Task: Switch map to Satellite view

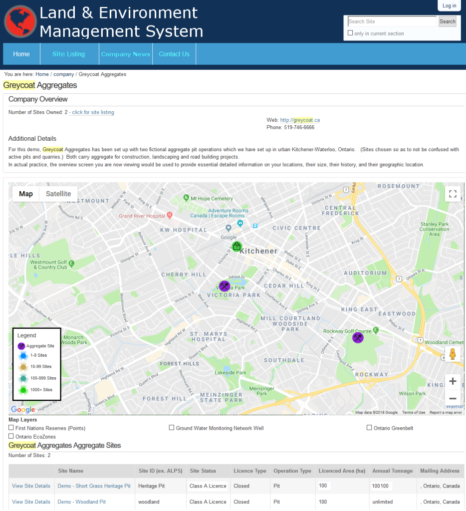Action: point(58,194)
